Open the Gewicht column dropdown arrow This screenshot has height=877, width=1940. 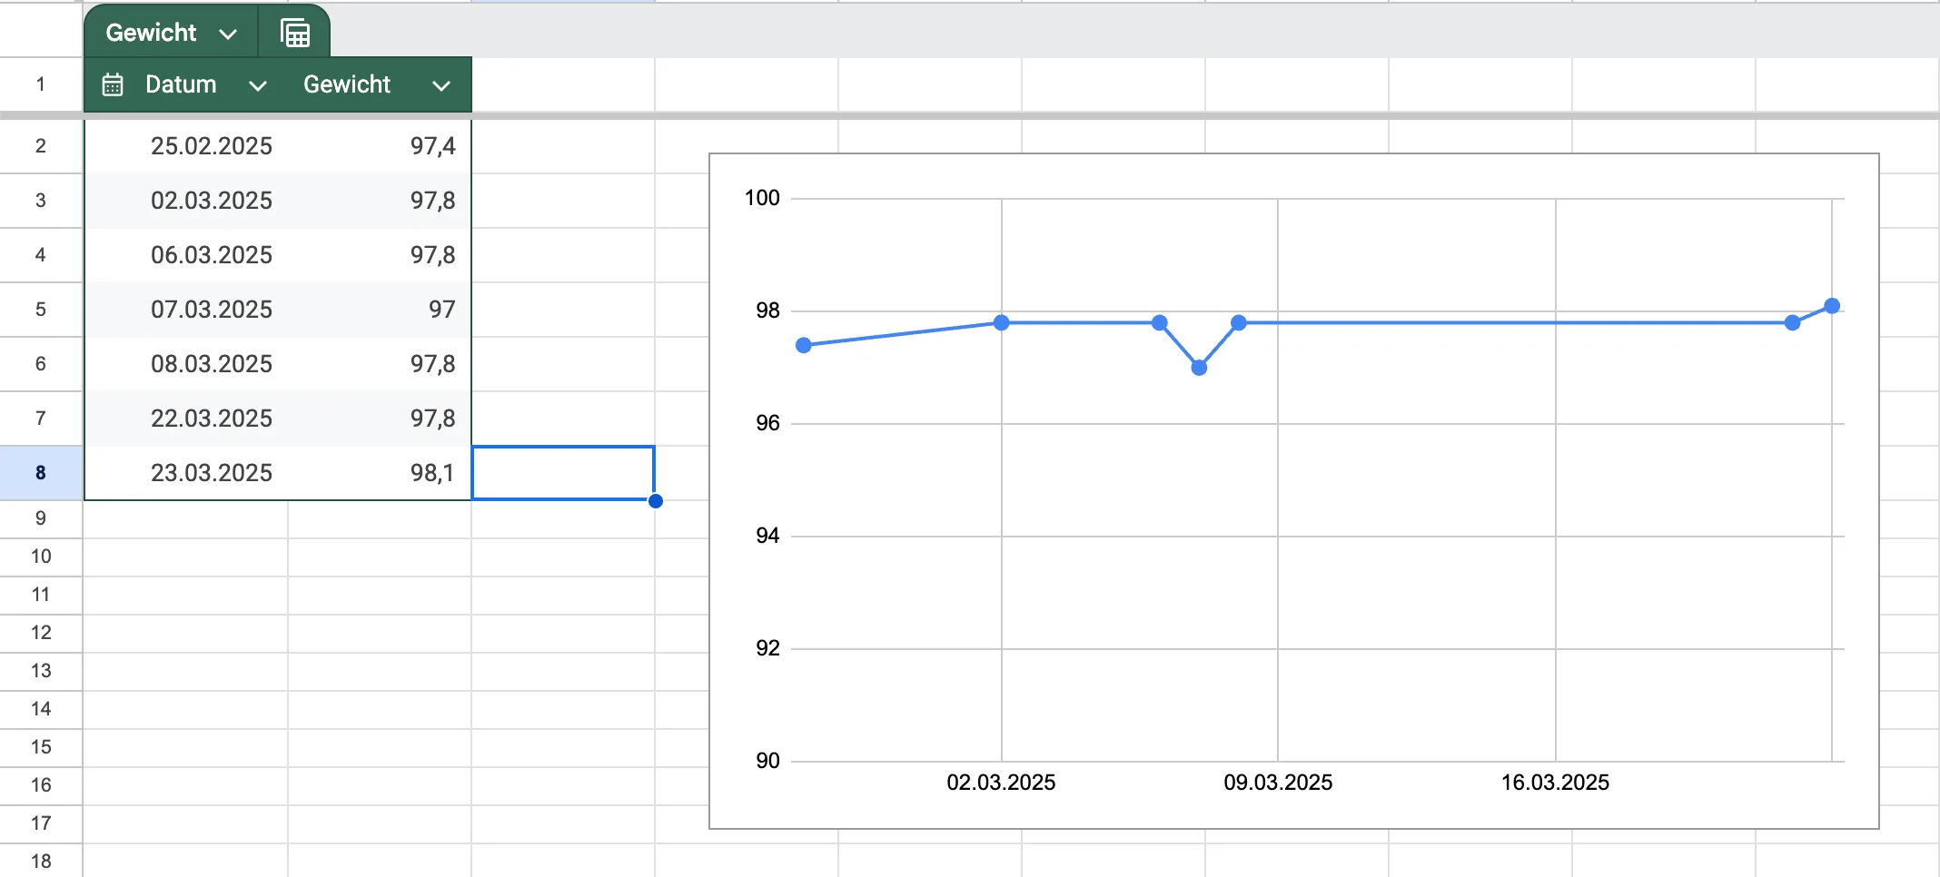(441, 85)
